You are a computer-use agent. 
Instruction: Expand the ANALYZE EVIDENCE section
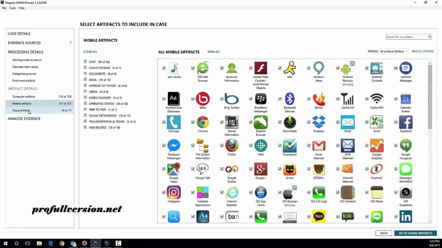[x=24, y=118]
